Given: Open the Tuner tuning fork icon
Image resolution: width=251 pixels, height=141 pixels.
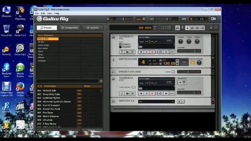Looking at the screenshot, I should pyautogui.click(x=182, y=28).
